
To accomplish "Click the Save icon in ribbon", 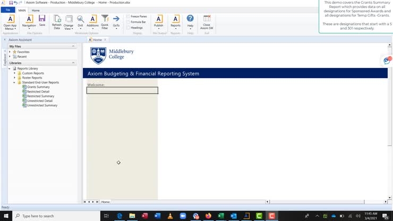I will [42, 19].
